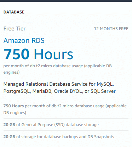Click the Managed Relational Database Service description
This screenshot has width=132, height=147.
click(x=59, y=87)
